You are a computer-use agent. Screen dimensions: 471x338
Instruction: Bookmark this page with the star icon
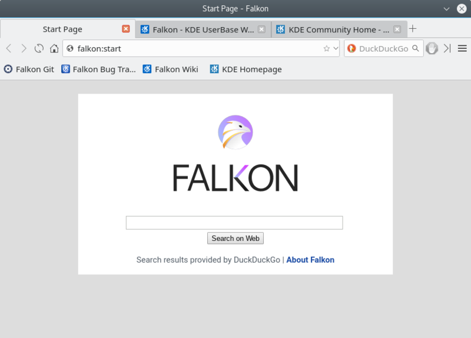(x=327, y=48)
